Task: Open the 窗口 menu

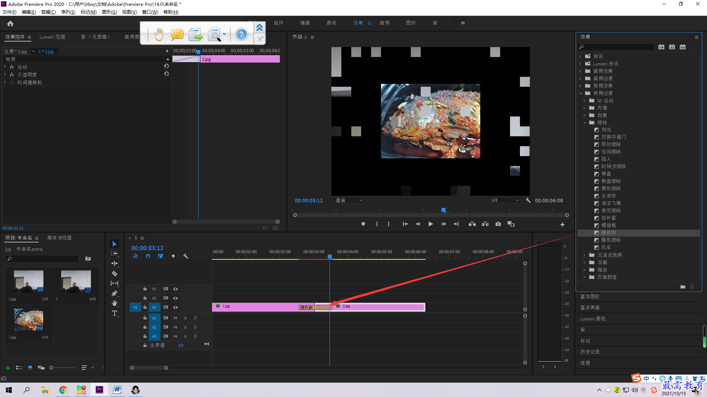Action: pos(150,12)
